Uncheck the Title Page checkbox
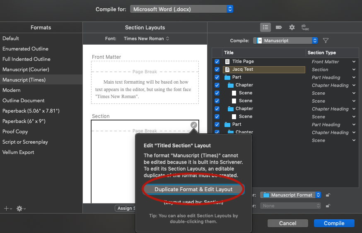 tap(217, 62)
